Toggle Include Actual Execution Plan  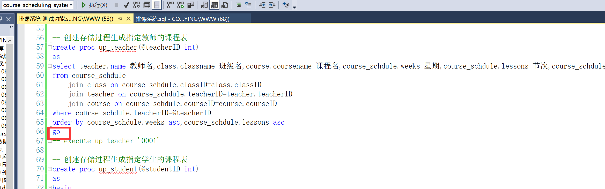[170, 5]
